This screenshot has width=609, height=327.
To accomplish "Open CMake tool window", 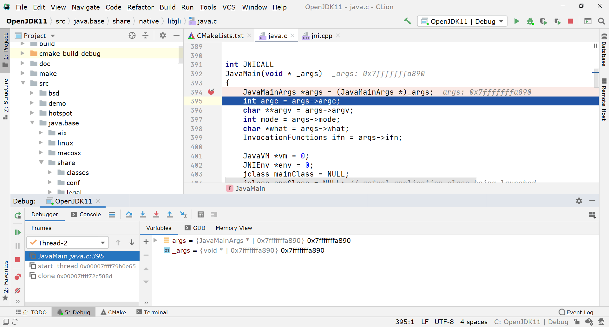I will tap(113, 312).
